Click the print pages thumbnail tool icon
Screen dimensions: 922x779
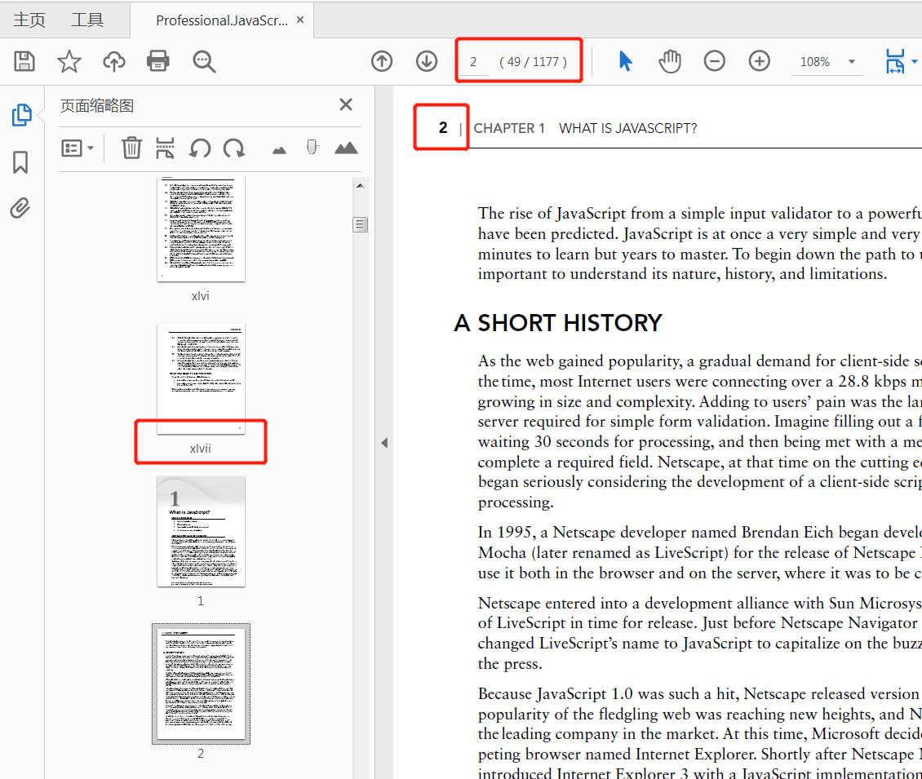click(x=165, y=148)
